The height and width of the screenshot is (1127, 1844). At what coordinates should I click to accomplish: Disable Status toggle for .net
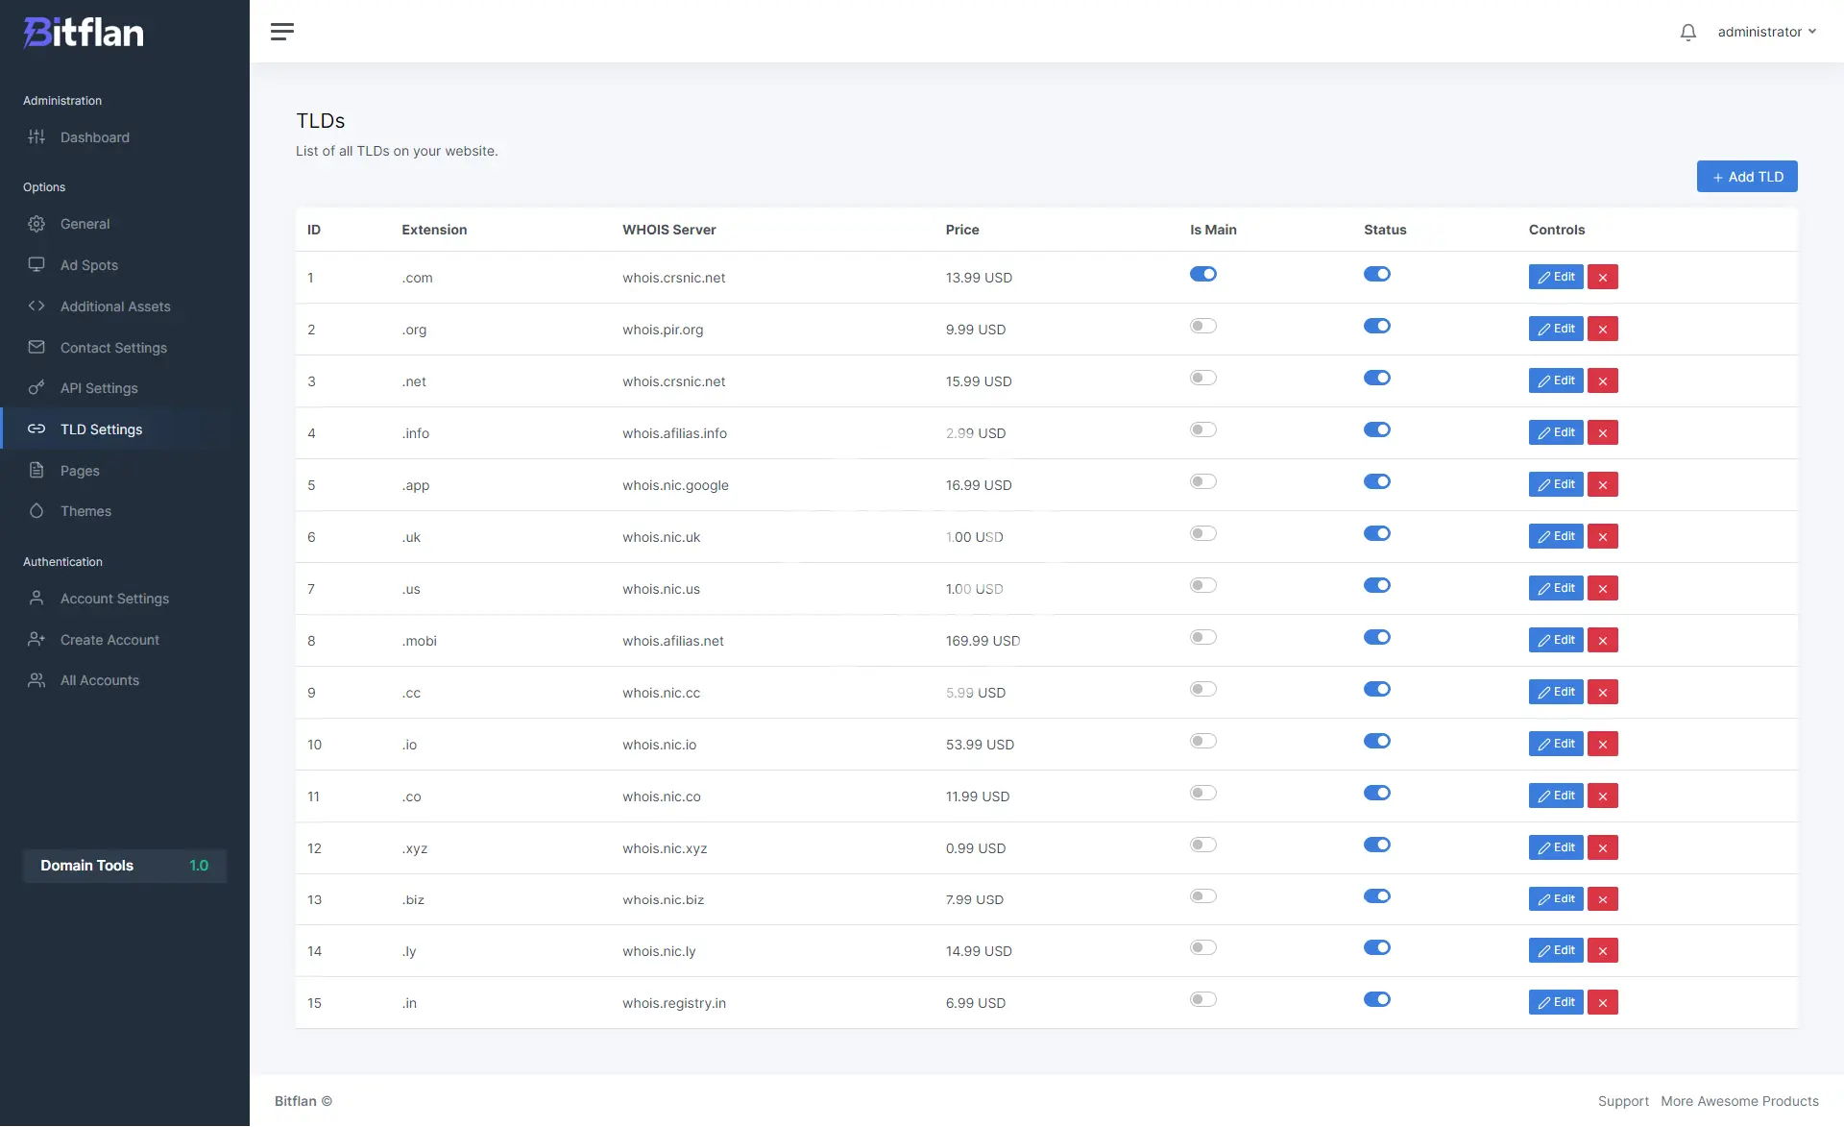1376,379
